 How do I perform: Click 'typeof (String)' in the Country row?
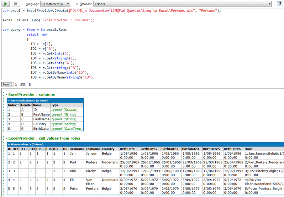pyautogui.click(x=67, y=124)
